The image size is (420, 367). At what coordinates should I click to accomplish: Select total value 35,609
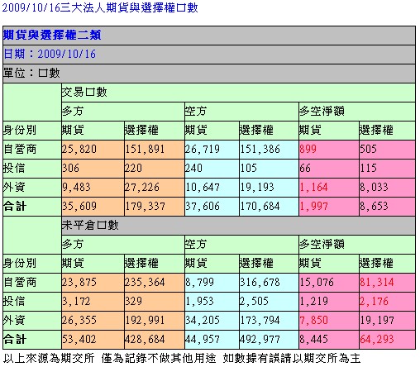click(x=79, y=206)
